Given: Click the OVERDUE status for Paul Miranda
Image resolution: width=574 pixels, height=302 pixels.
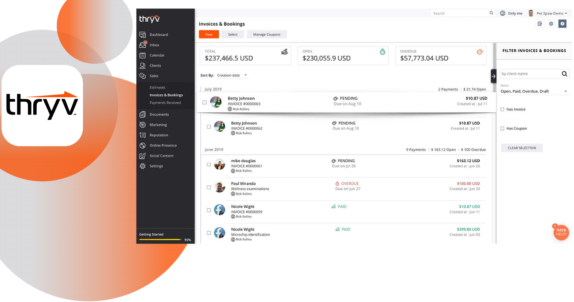Looking at the screenshot, I should (x=347, y=183).
